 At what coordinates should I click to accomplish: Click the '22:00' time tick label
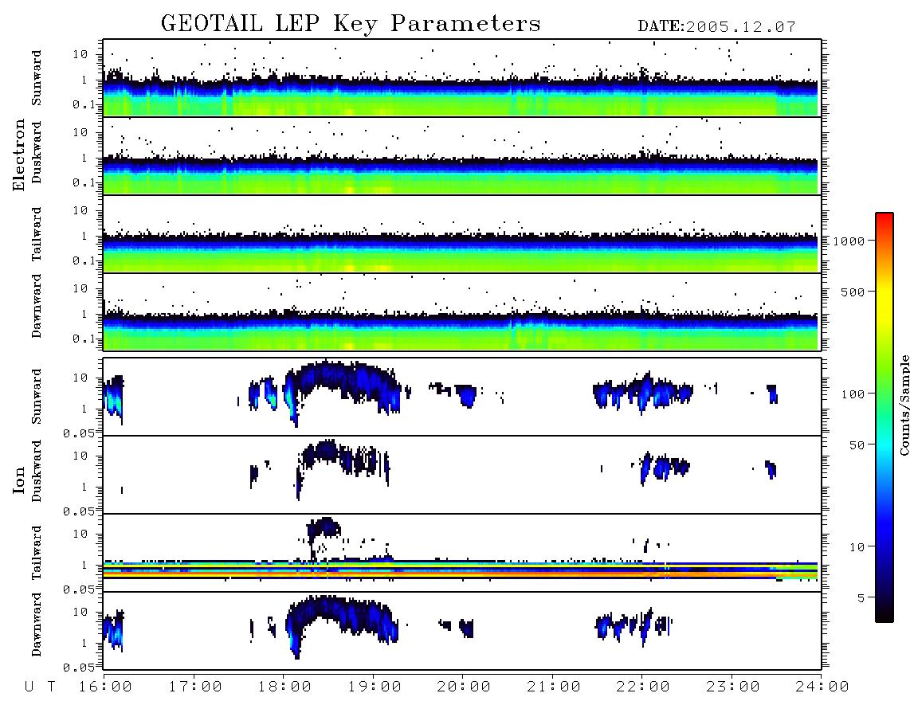(x=643, y=687)
